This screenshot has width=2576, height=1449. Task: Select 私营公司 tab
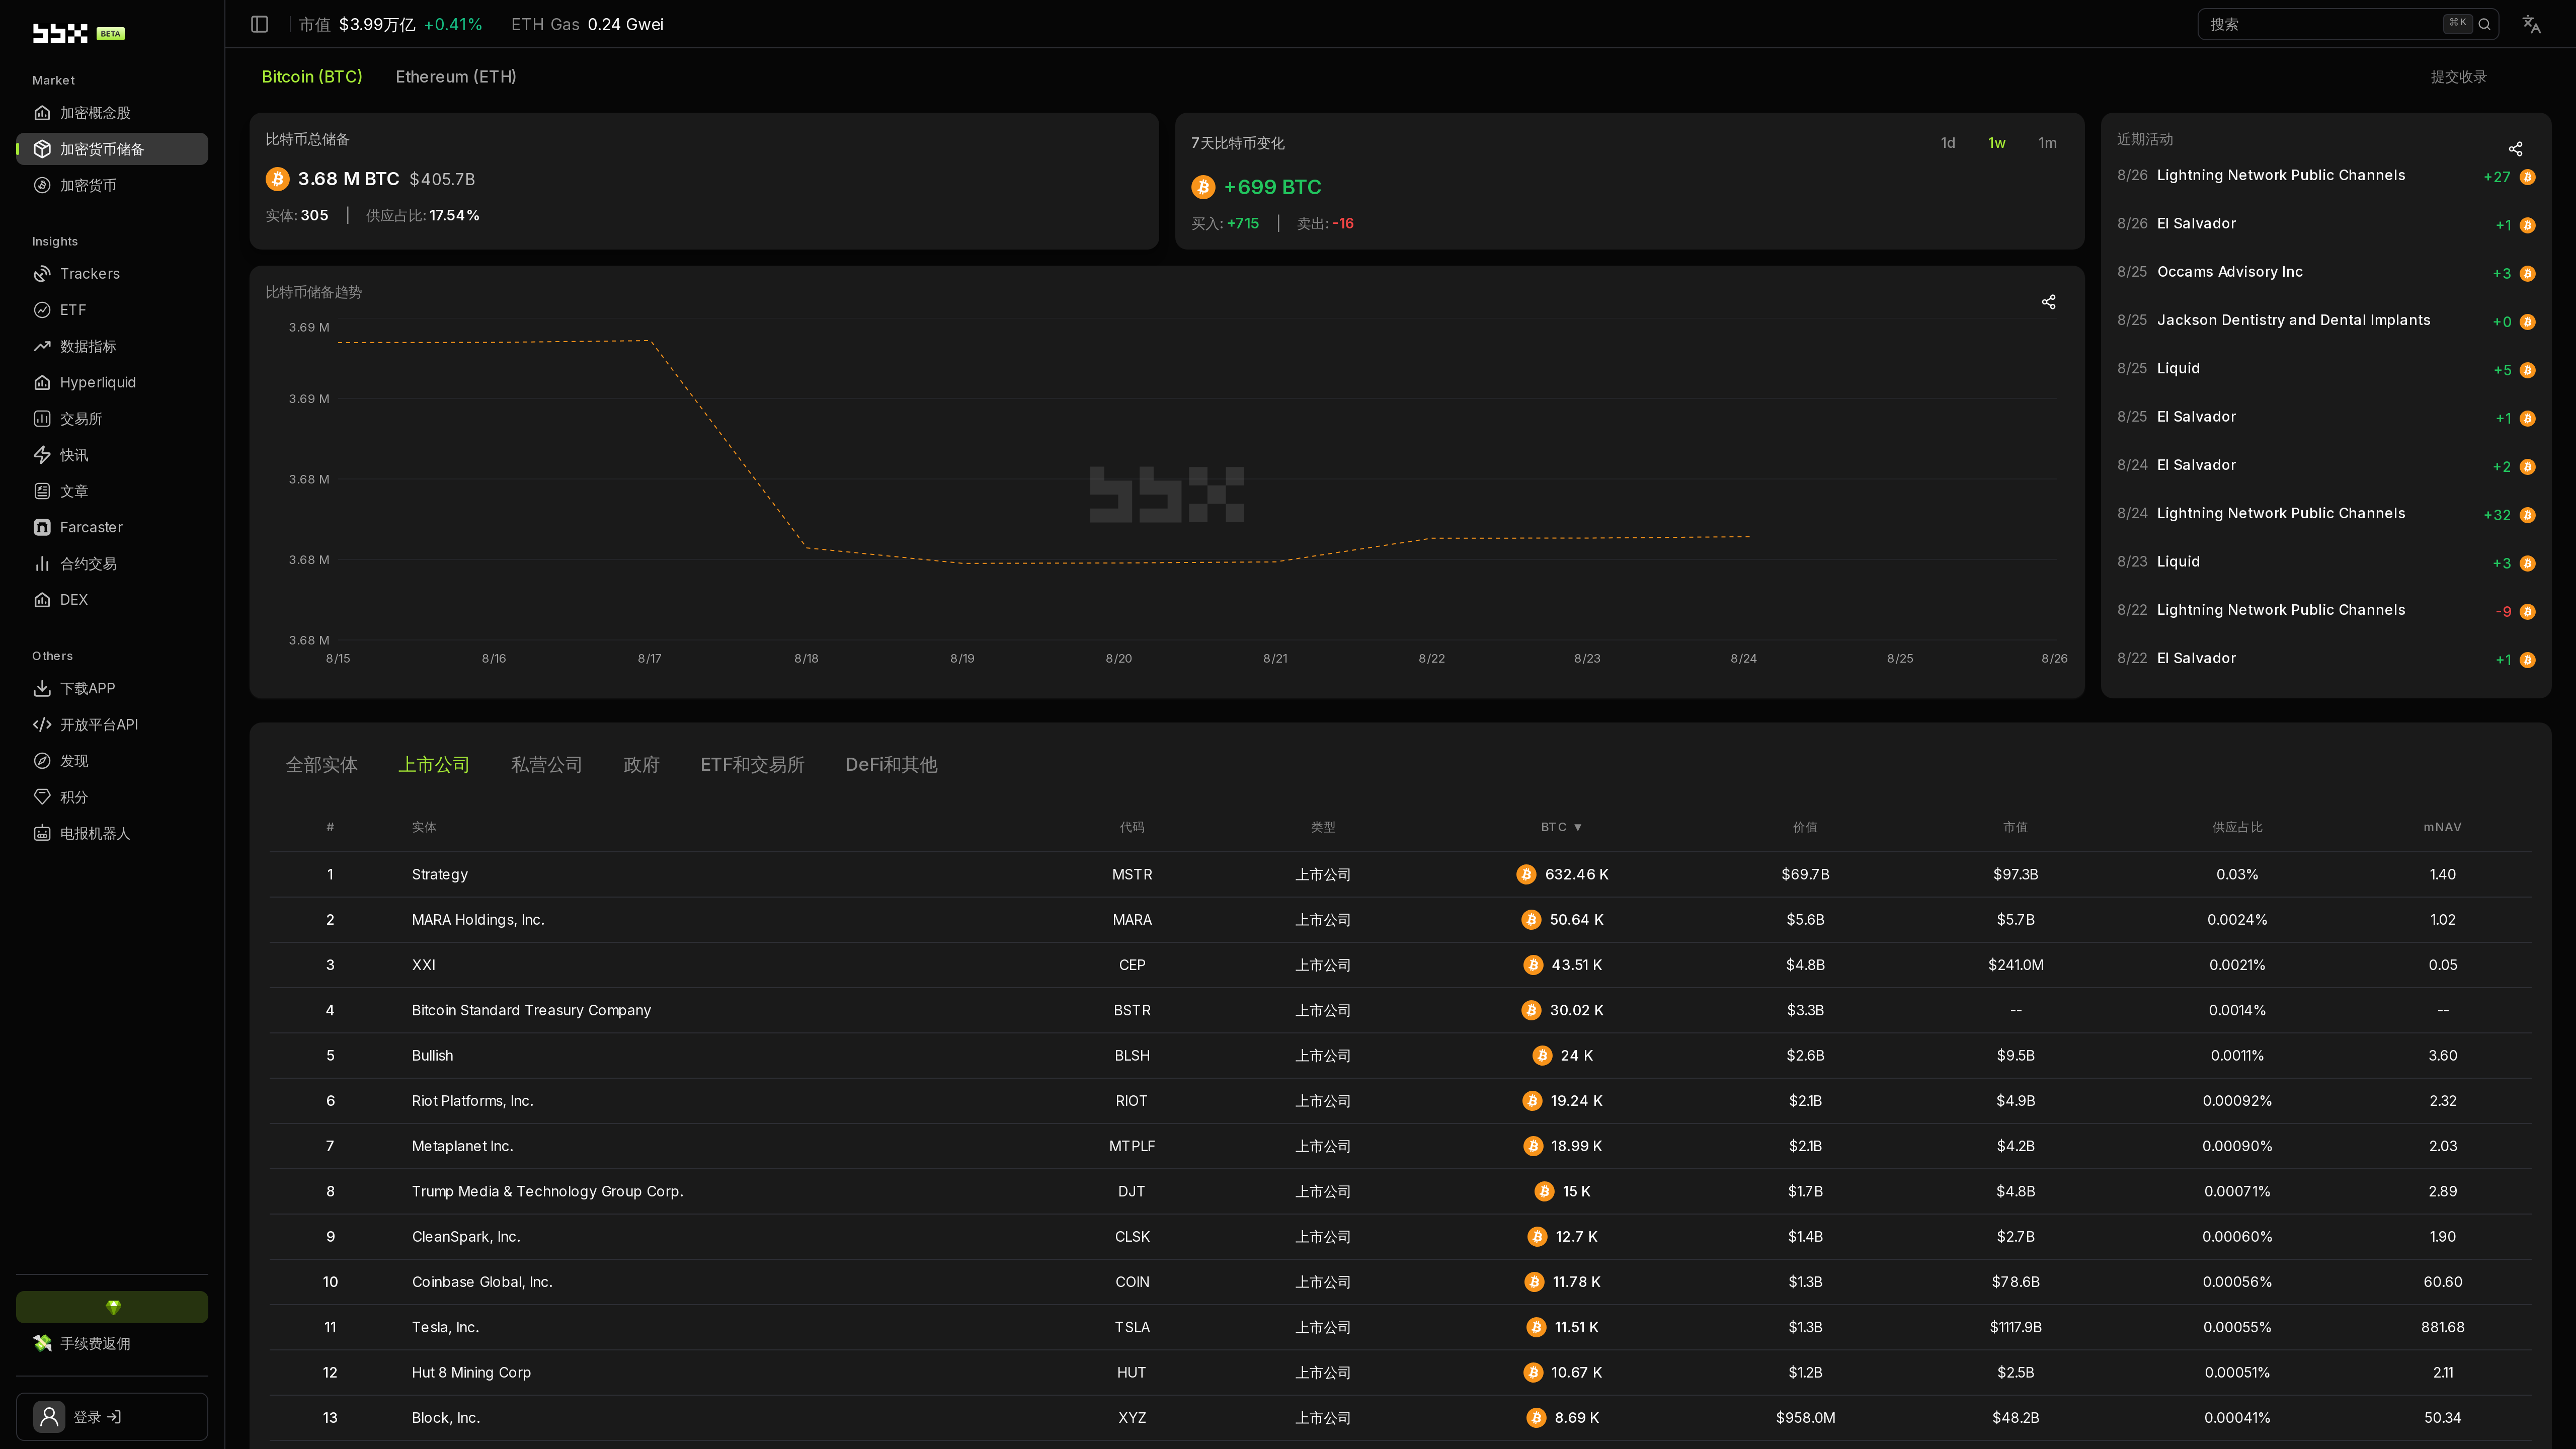[547, 765]
